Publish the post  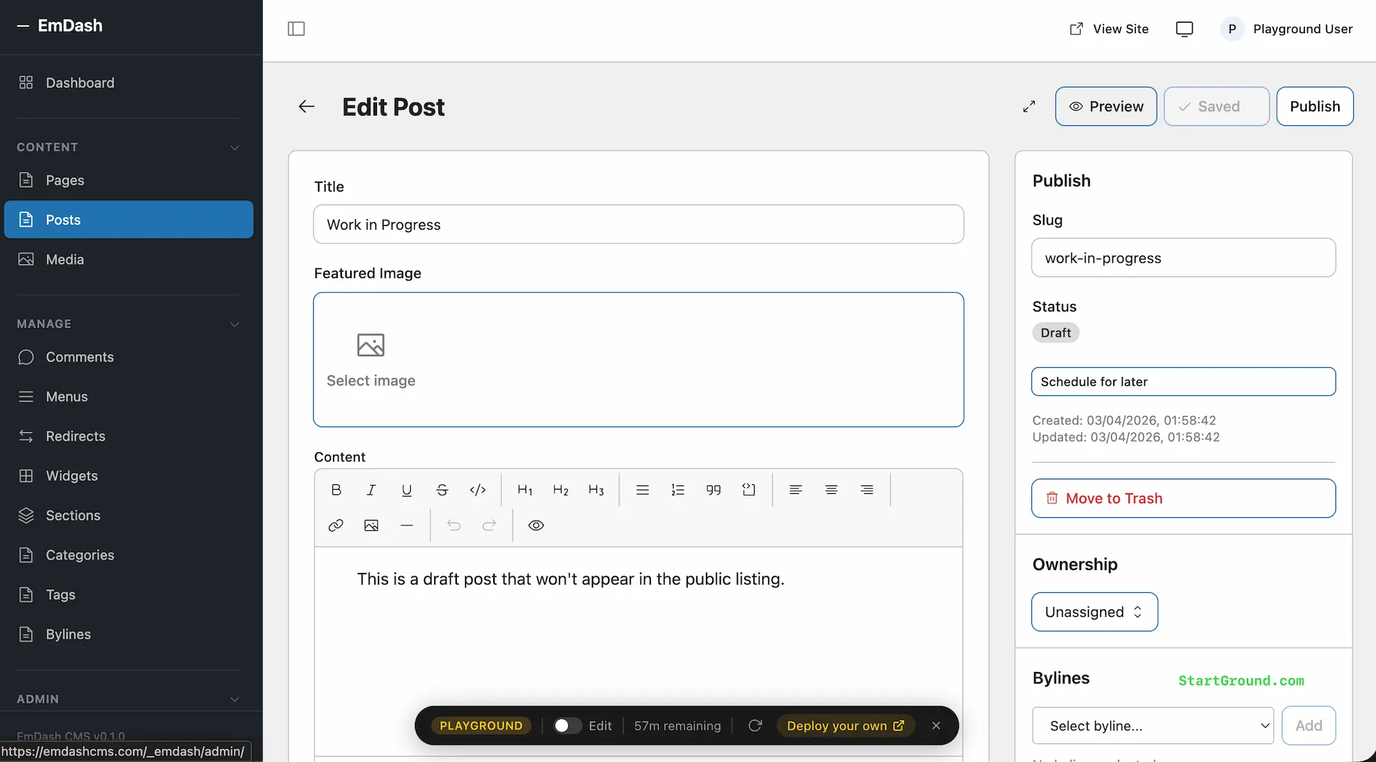1314,106
